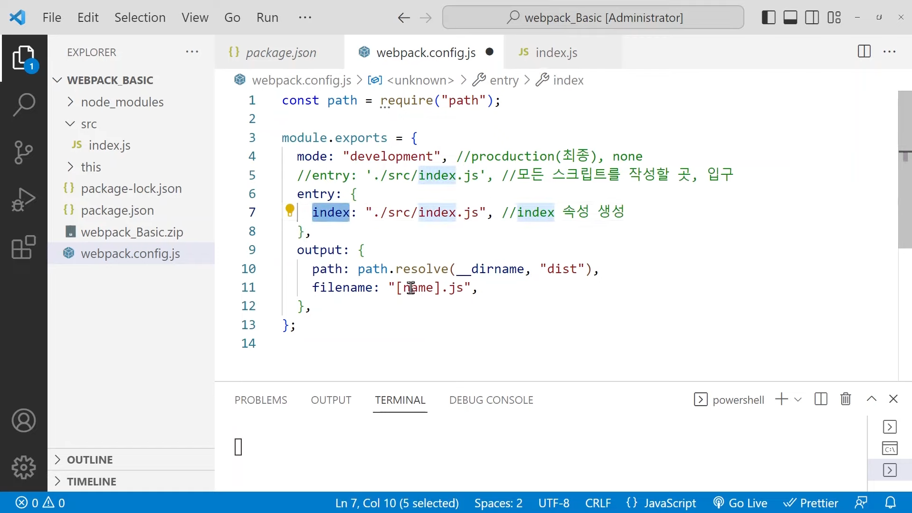The image size is (912, 513).
Task: Open package-lock.json in the explorer
Action: coord(131,189)
